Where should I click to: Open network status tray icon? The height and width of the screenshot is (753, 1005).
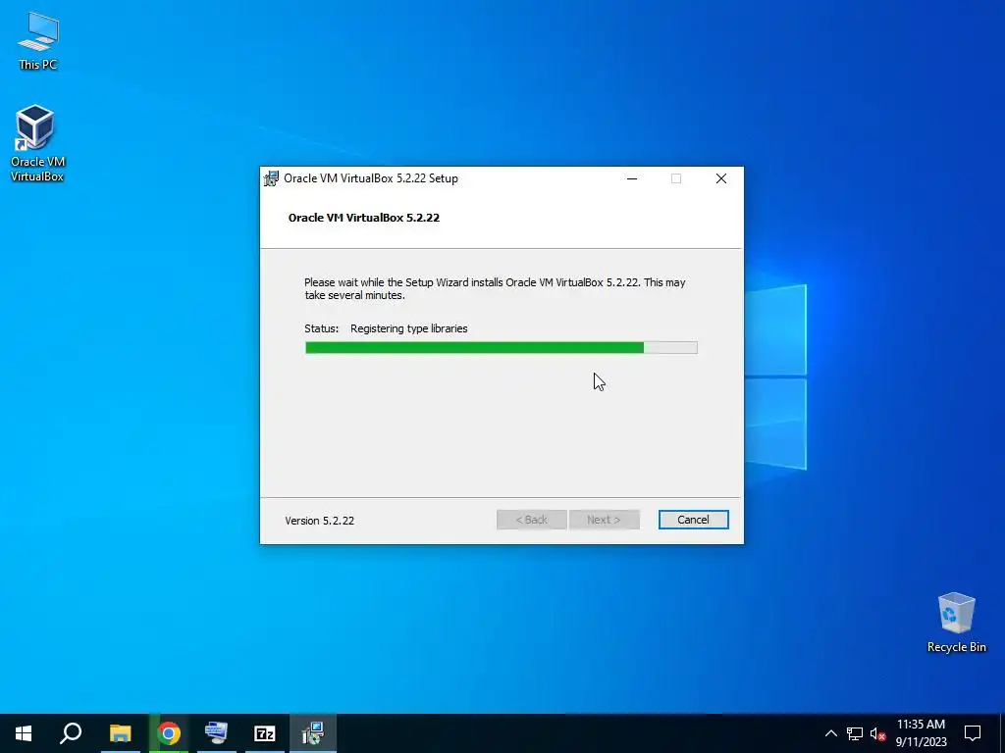(x=855, y=733)
